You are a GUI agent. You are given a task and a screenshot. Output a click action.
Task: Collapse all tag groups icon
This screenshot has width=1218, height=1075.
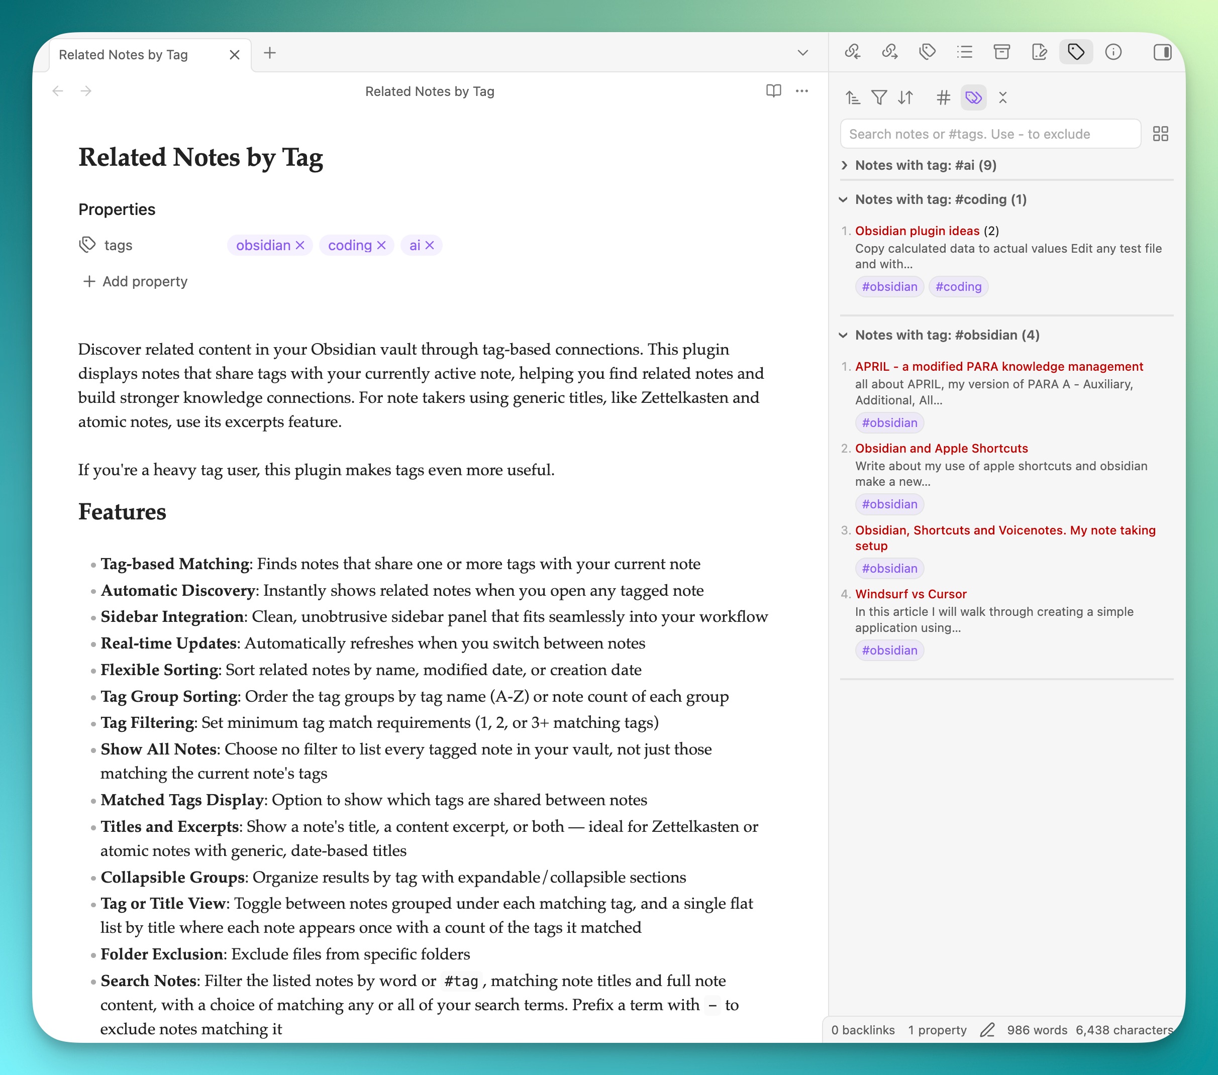pos(1003,97)
